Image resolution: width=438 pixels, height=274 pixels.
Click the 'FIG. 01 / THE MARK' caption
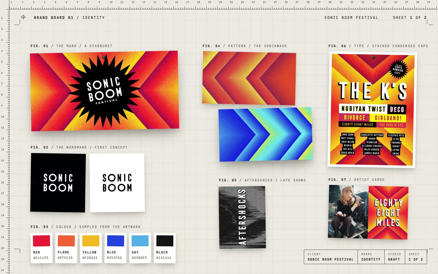point(71,46)
